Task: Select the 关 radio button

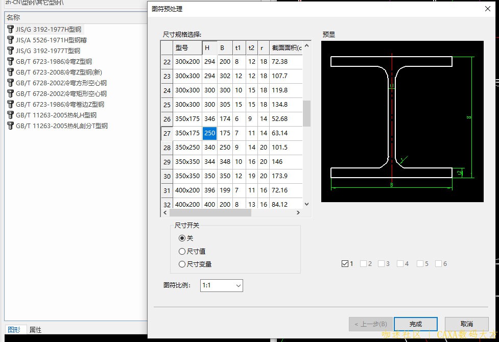Action: click(182, 238)
